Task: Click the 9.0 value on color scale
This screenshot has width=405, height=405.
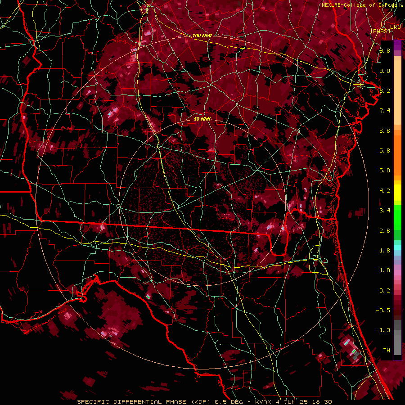Action: coord(385,71)
